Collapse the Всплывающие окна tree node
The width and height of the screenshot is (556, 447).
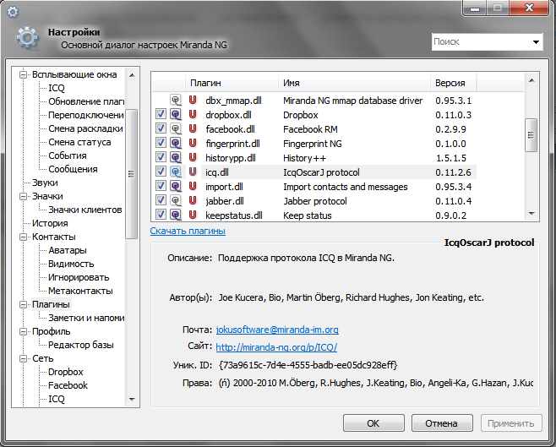click(x=23, y=75)
